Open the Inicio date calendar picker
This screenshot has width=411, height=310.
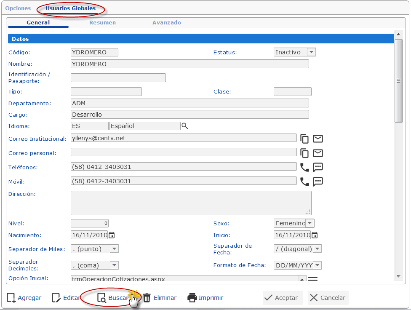pyautogui.click(x=314, y=235)
